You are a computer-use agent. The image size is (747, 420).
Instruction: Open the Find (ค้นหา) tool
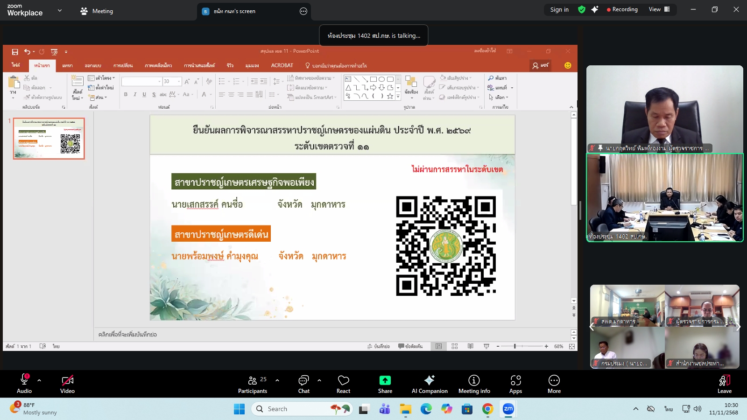[498, 78]
